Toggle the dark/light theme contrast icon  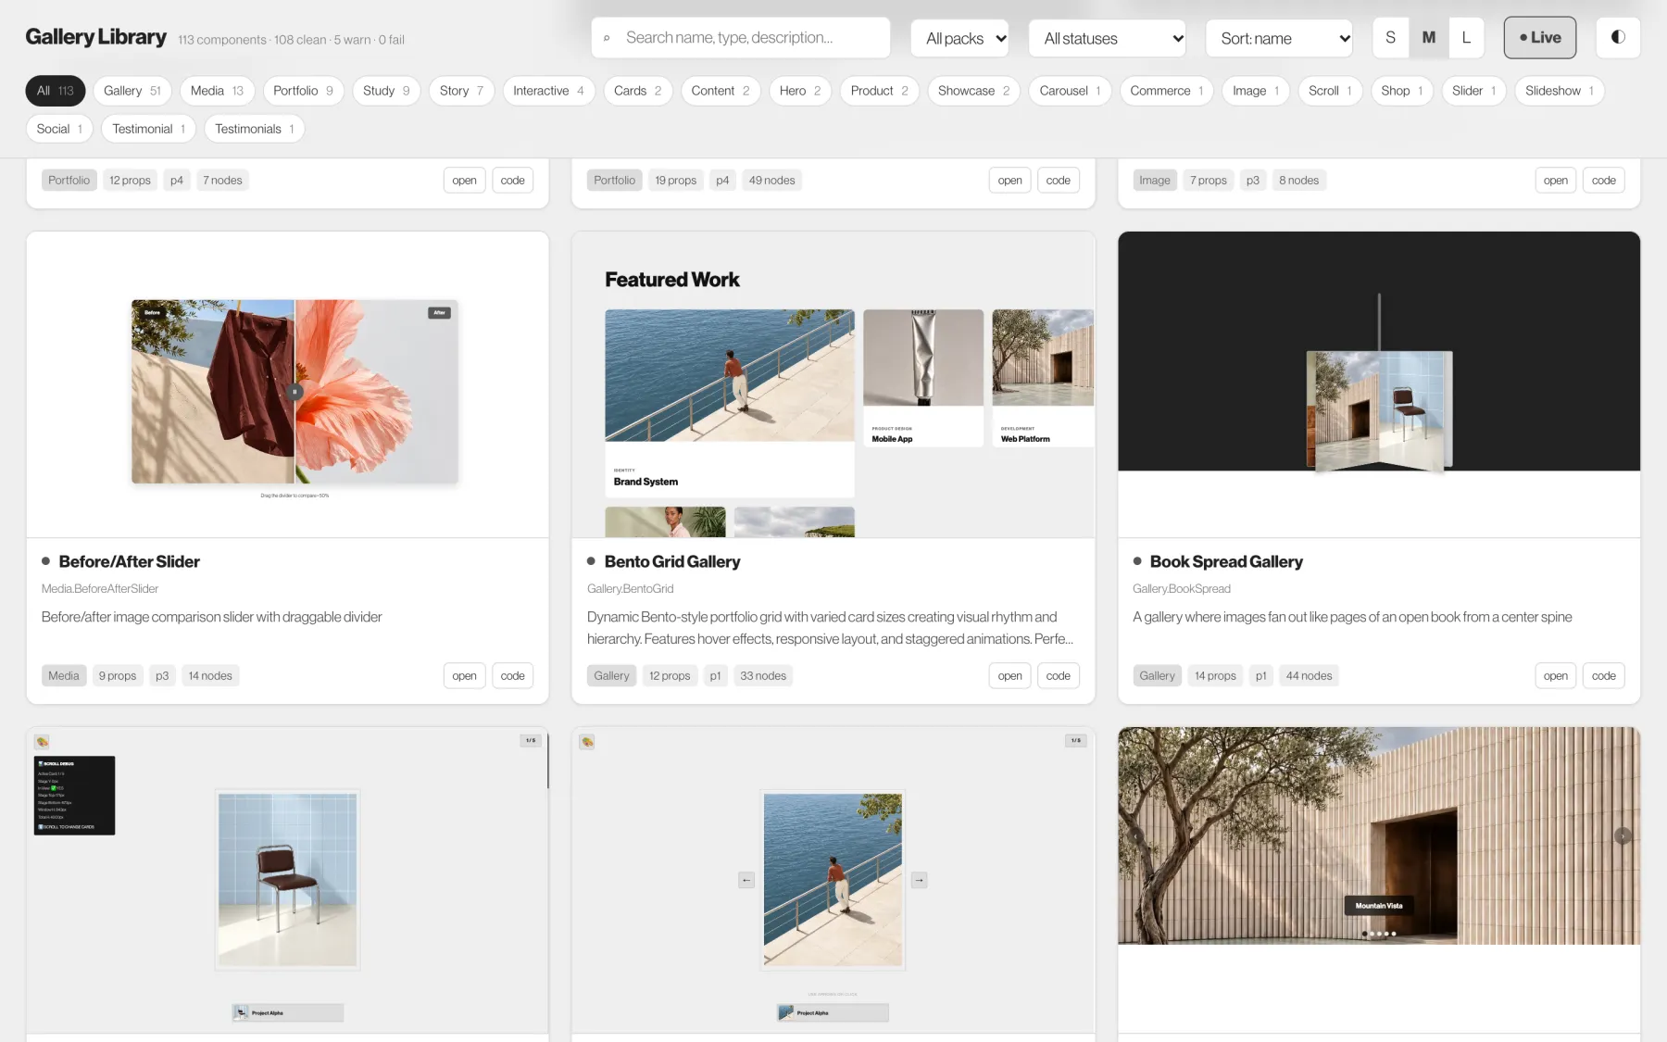pos(1618,37)
